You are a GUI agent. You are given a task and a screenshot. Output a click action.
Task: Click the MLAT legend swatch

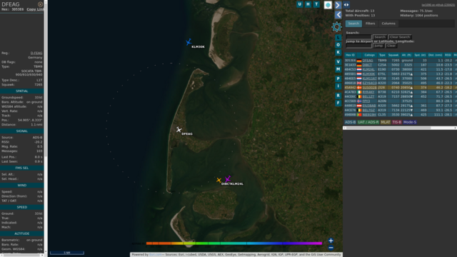386,122
